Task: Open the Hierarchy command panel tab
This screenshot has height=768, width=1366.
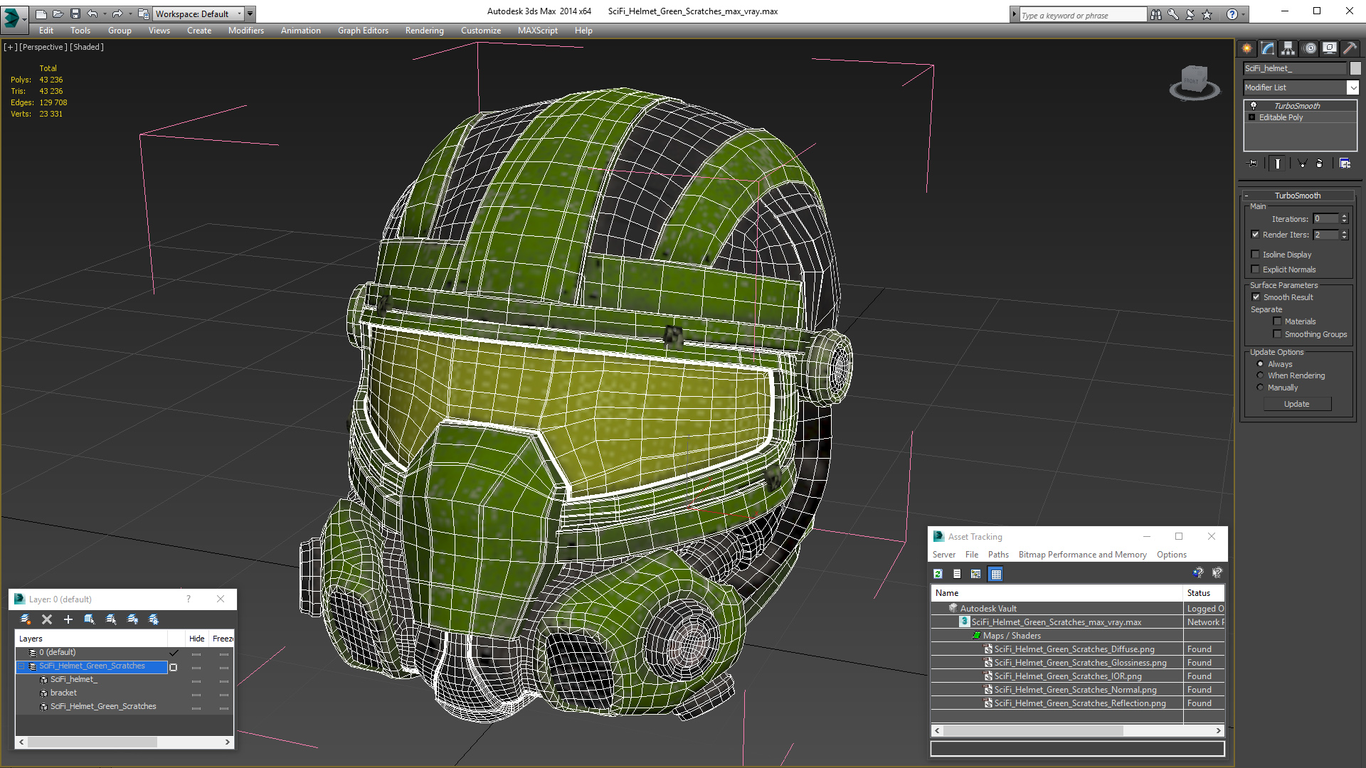Action: pyautogui.click(x=1288, y=48)
